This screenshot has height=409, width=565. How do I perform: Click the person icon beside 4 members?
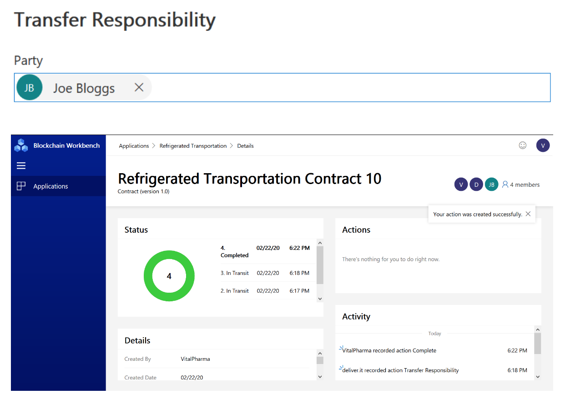[x=505, y=185]
